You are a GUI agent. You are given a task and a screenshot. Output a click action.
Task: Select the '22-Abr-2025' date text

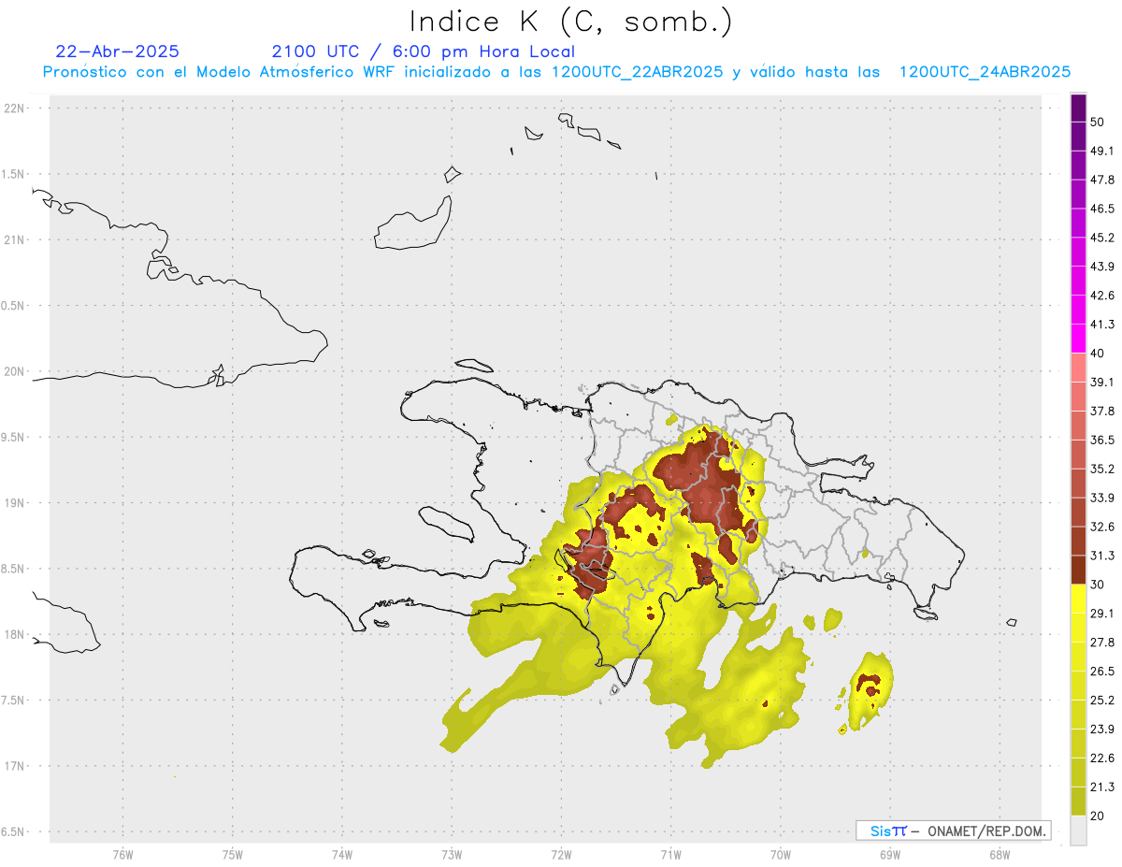pos(118,51)
